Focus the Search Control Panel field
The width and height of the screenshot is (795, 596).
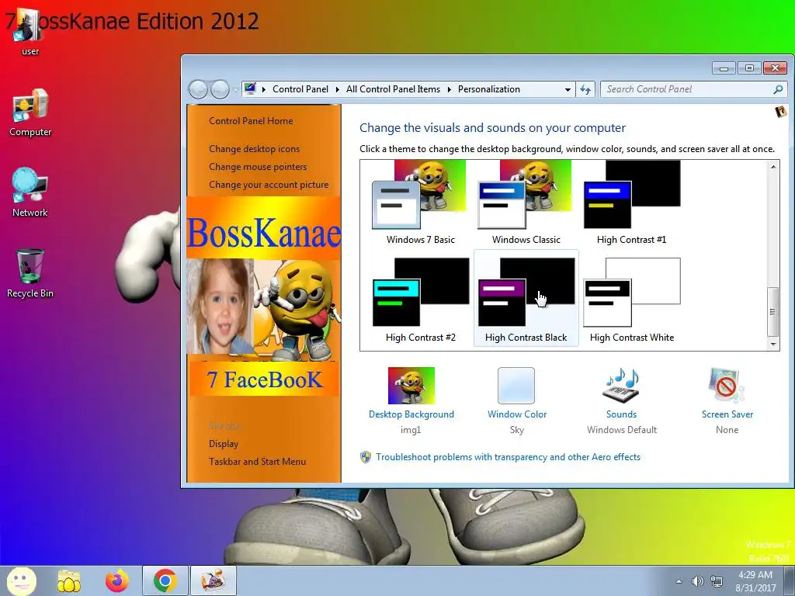click(x=687, y=89)
